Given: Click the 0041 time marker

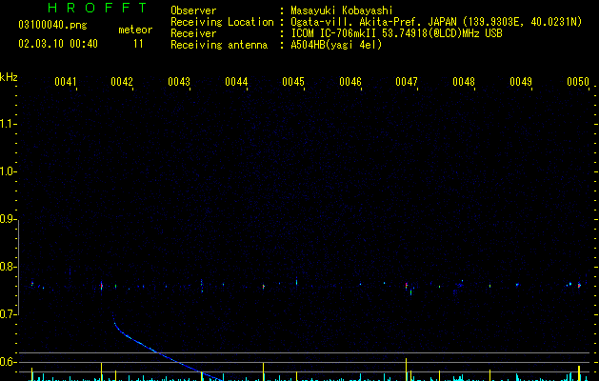Looking at the screenshot, I should pyautogui.click(x=66, y=82).
